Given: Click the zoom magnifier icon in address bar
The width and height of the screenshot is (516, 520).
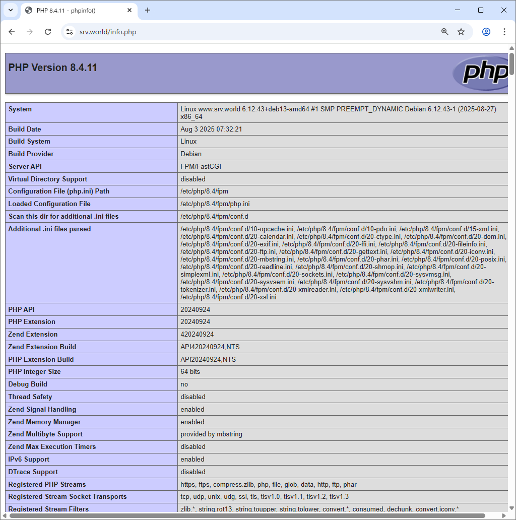Looking at the screenshot, I should click(x=445, y=32).
